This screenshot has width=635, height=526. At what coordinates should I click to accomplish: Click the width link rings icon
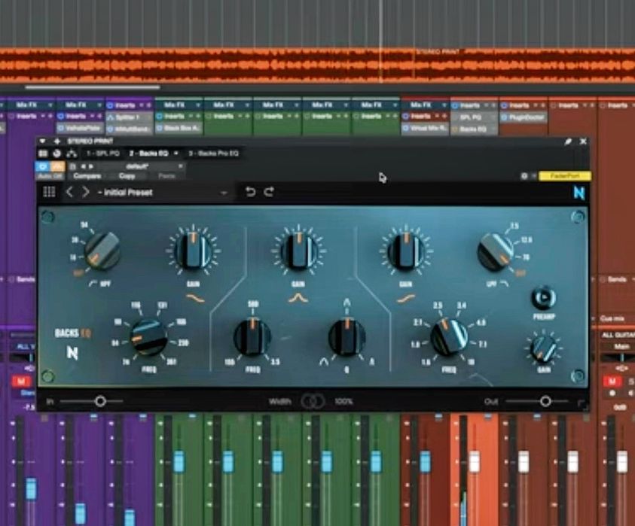tap(313, 401)
